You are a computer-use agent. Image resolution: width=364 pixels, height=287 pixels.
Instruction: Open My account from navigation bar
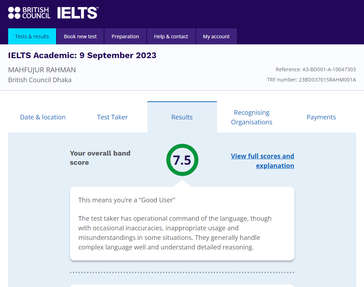tap(216, 36)
